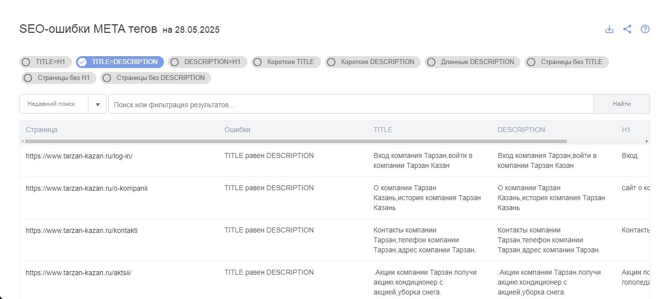The width and height of the screenshot is (670, 299).
Task: Click the DESCRIPTION cell '.Акции компании Тарзан'
Action: pos(549,282)
